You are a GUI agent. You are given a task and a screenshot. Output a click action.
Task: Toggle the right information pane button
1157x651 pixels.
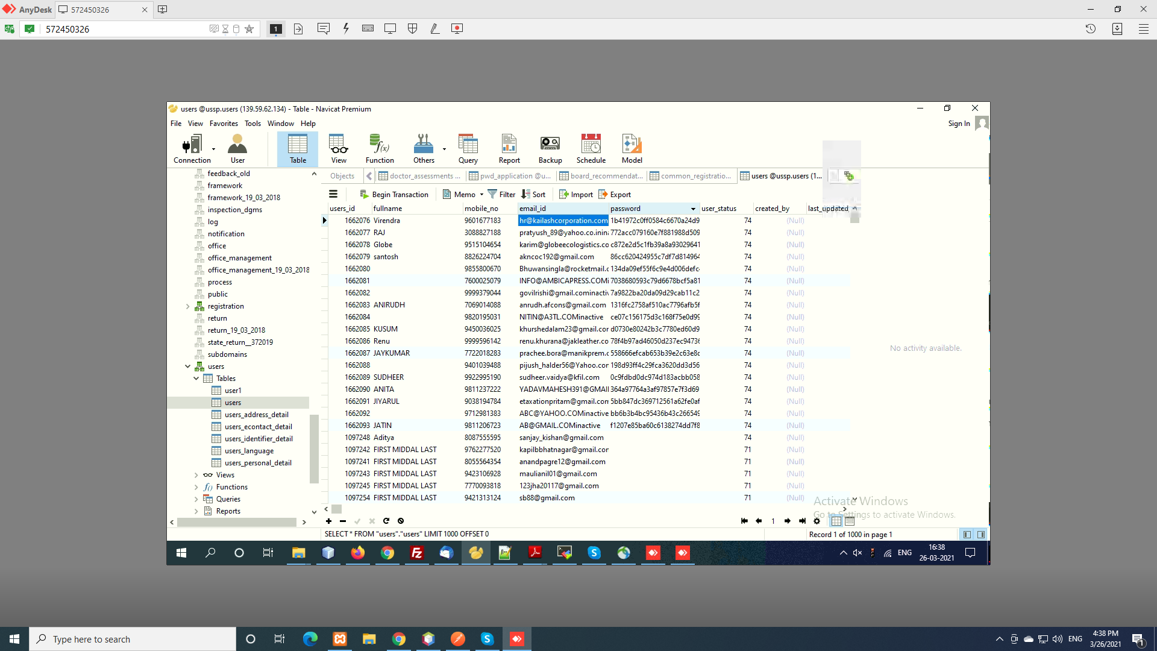(x=981, y=535)
